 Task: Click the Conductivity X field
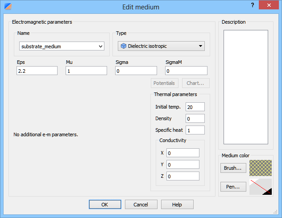click(x=183, y=153)
